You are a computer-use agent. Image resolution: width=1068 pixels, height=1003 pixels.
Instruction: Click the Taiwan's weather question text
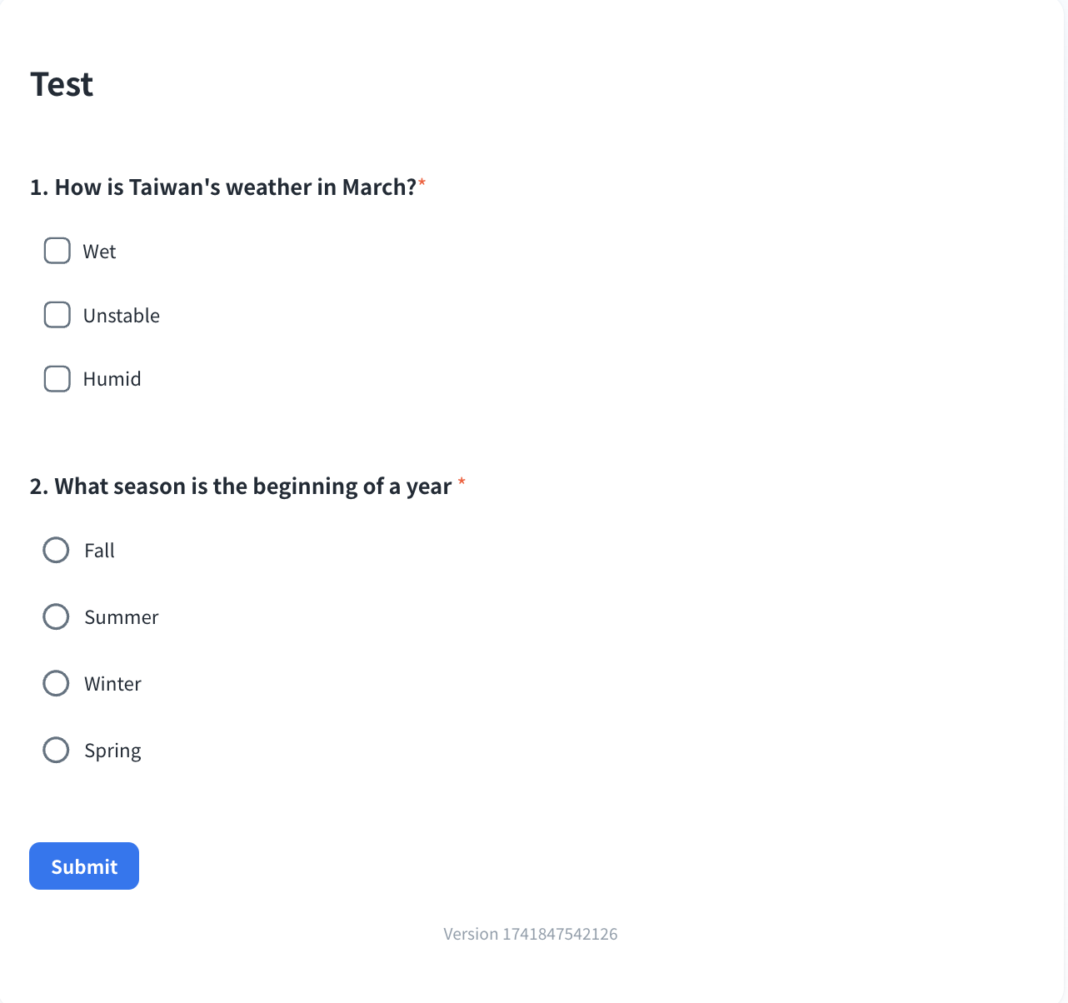[223, 187]
